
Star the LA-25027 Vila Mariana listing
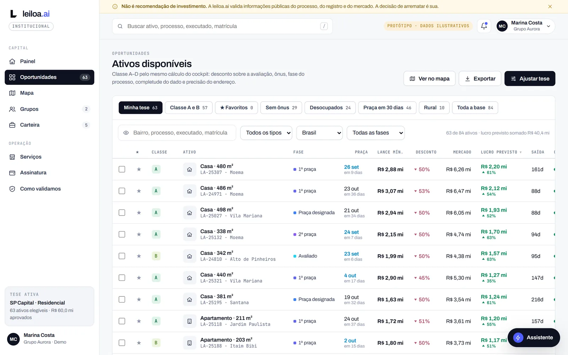click(x=139, y=213)
